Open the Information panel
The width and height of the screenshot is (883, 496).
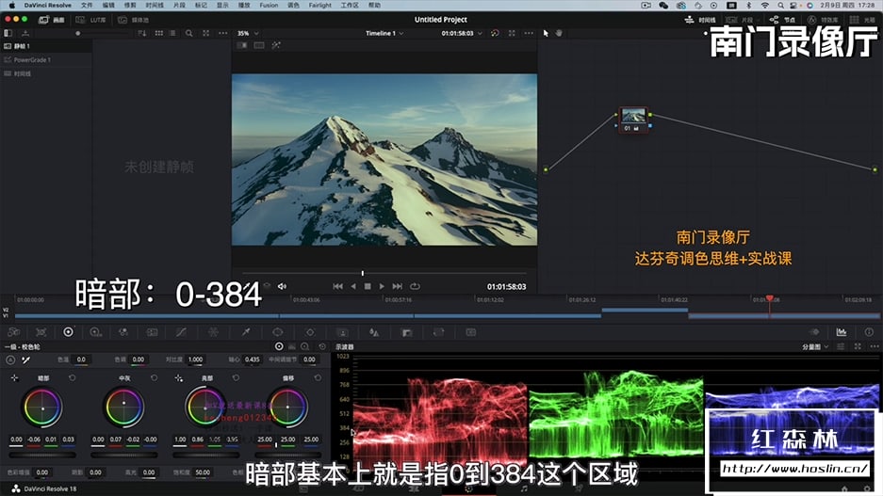(x=868, y=332)
